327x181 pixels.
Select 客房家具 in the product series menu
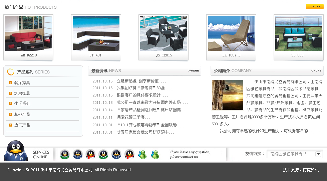22,94
